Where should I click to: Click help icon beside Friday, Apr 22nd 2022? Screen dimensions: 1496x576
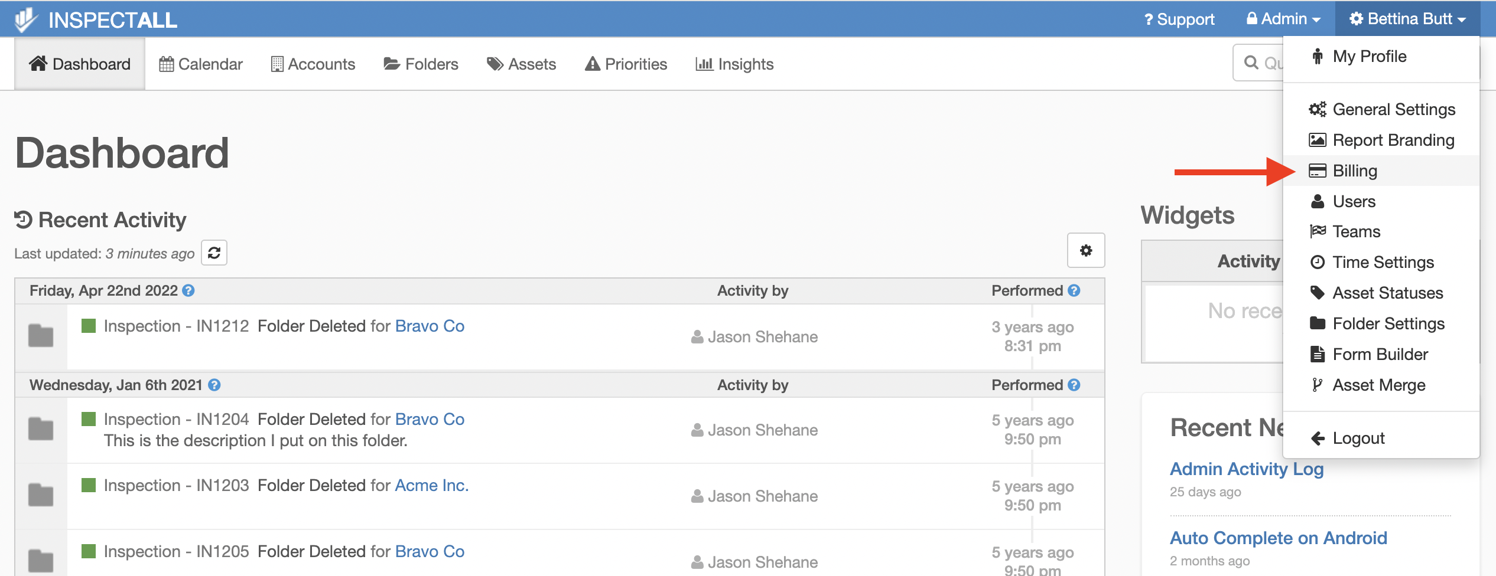click(x=188, y=290)
